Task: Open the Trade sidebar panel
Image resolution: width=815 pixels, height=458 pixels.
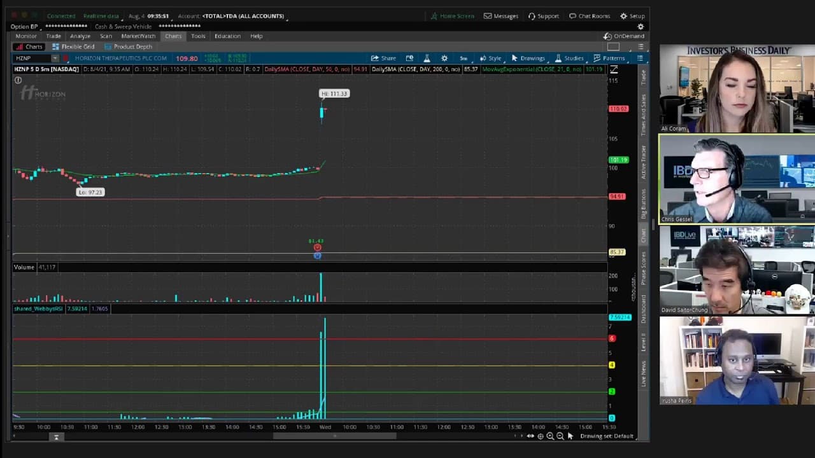Action: (643, 77)
